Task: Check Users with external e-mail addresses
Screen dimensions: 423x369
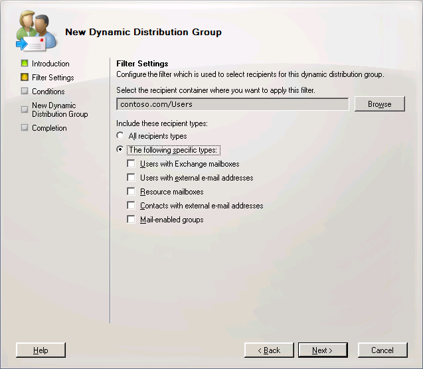Action: pyautogui.click(x=131, y=178)
